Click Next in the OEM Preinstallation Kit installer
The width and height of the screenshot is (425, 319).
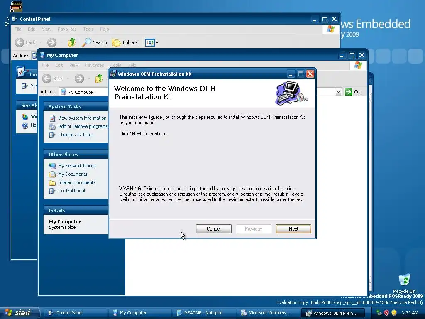pos(293,229)
